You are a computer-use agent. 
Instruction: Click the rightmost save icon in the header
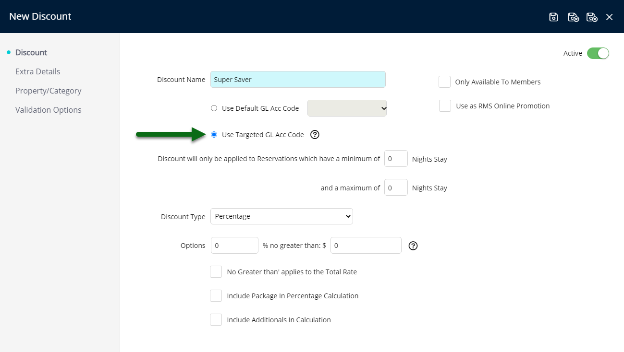coord(592,16)
